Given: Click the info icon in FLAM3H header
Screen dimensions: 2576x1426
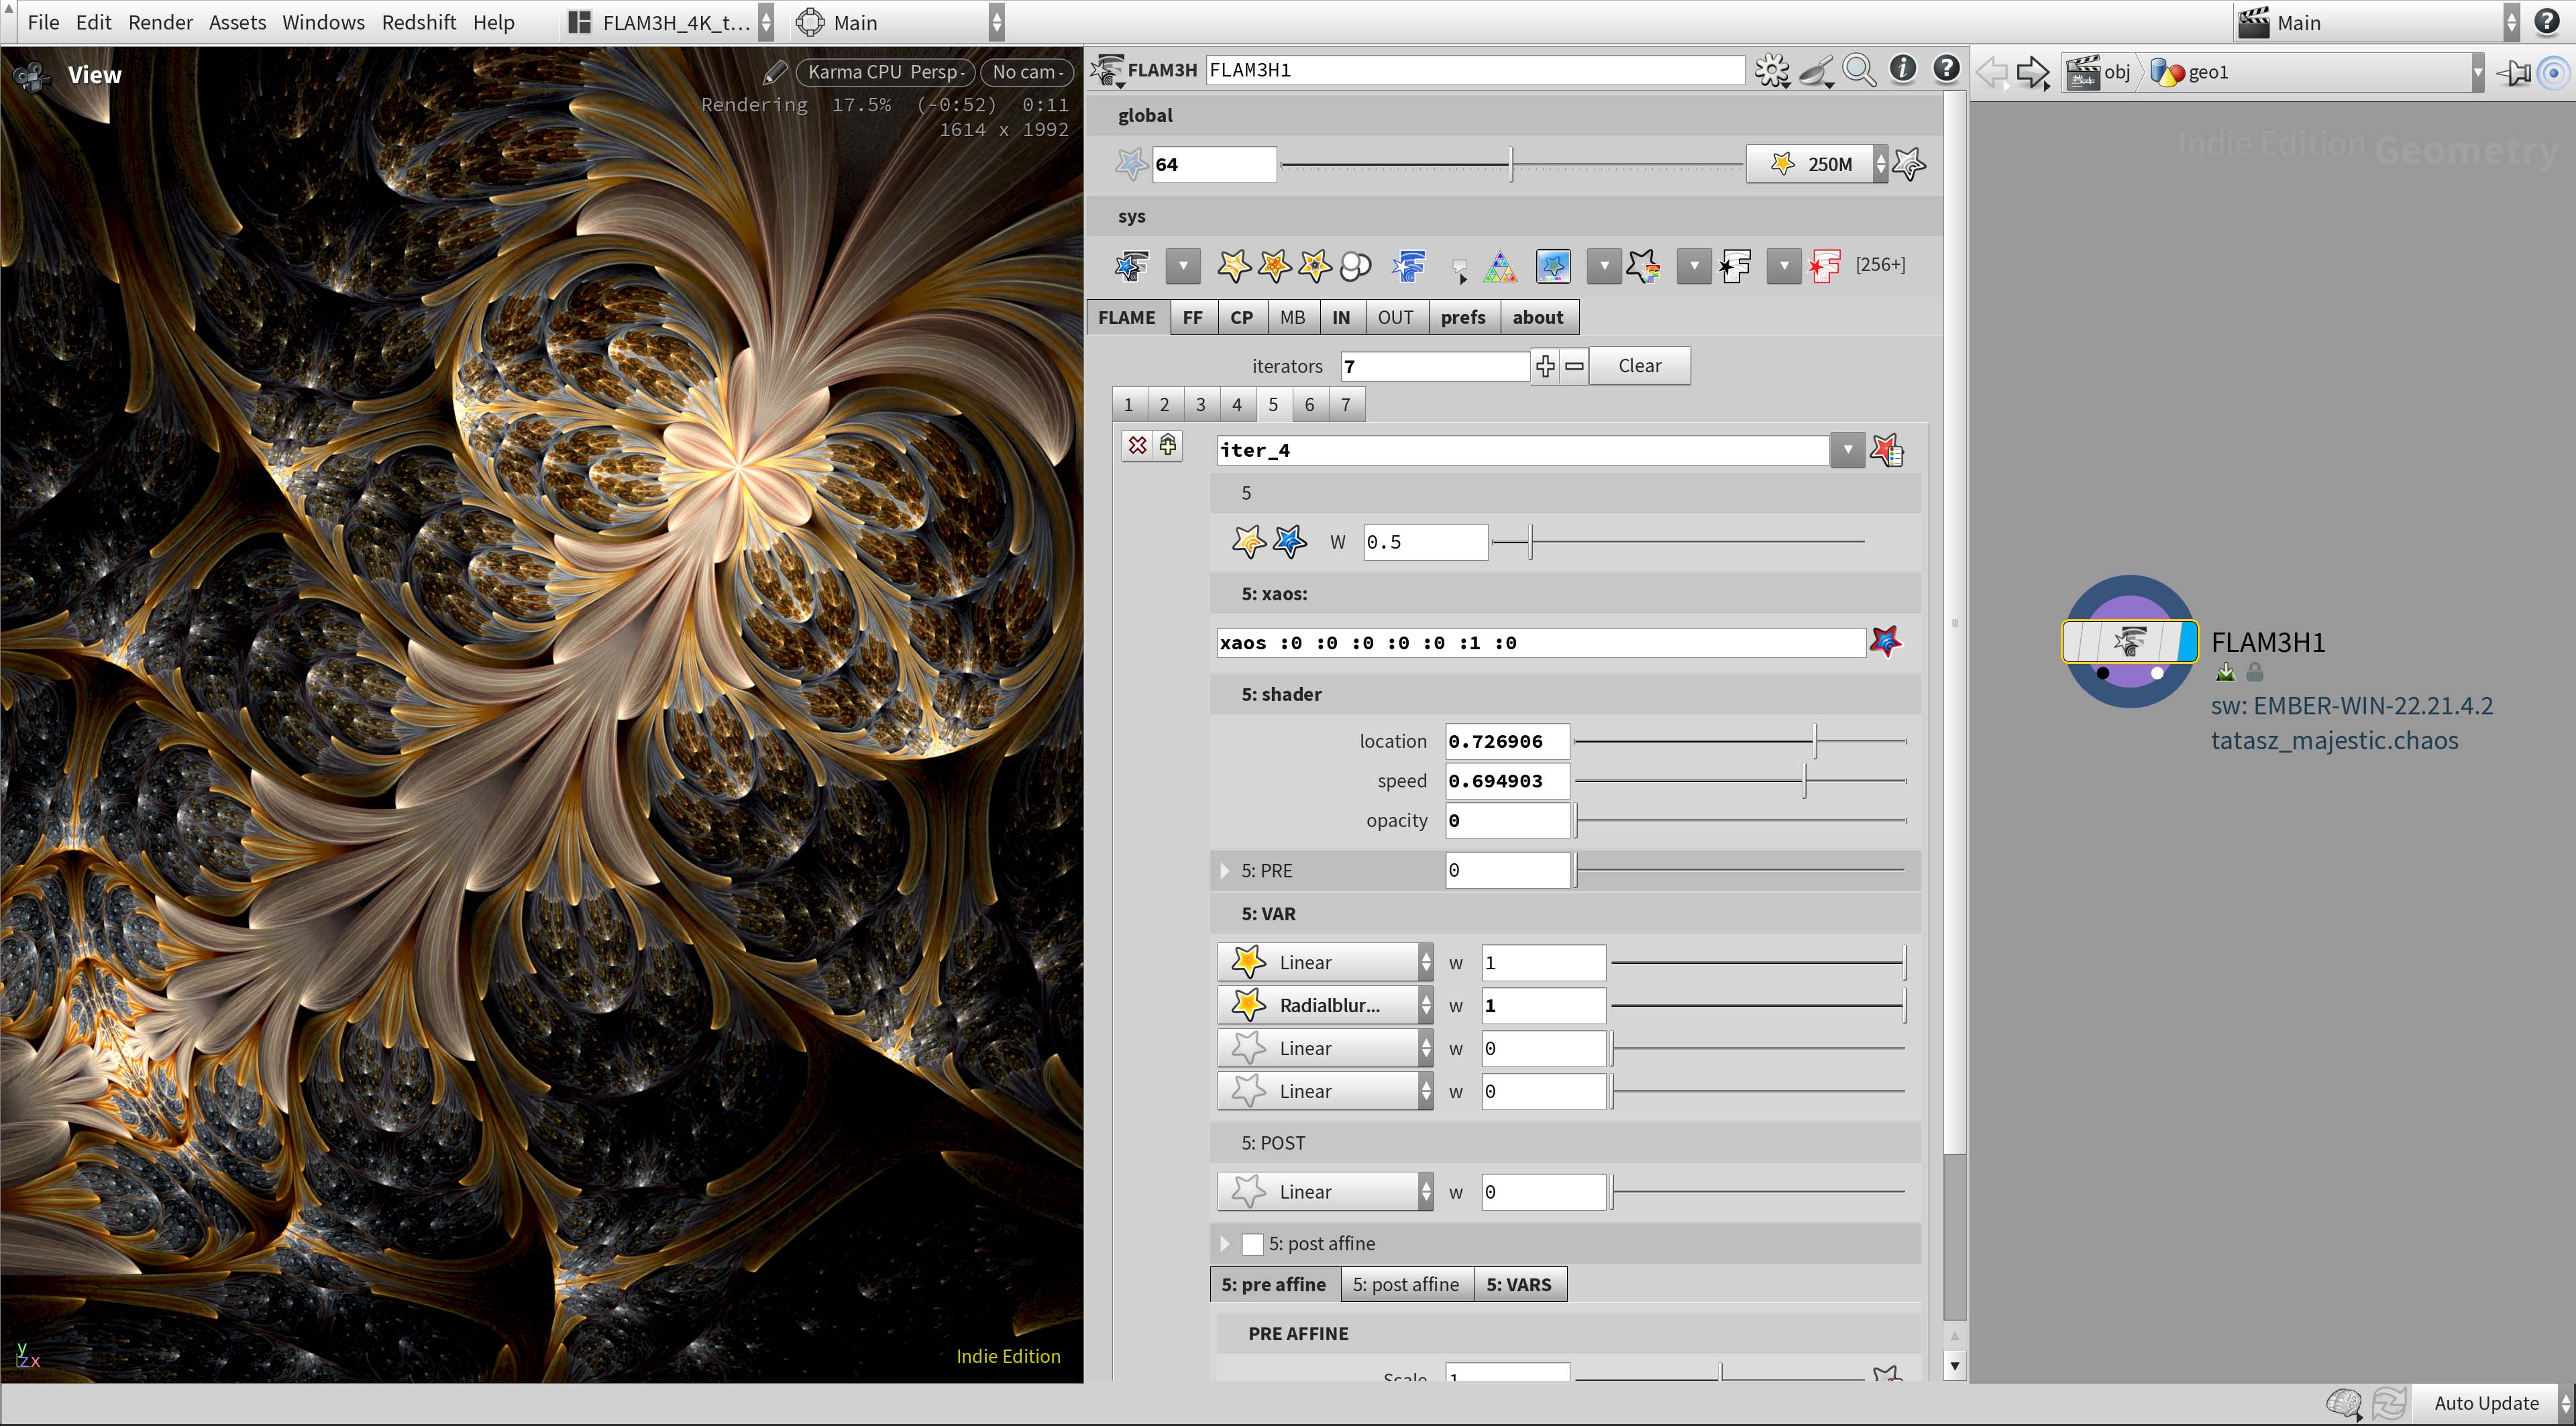Looking at the screenshot, I should (x=1902, y=69).
